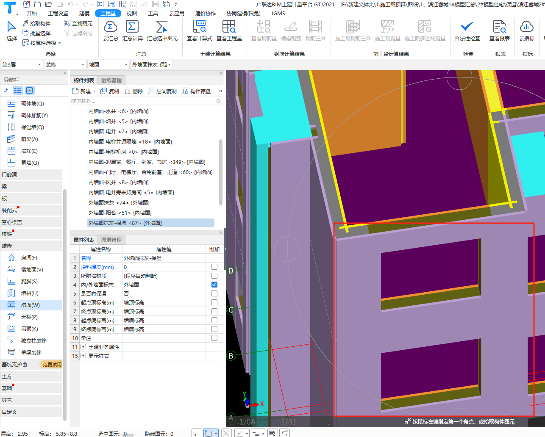Click 新建 new component icon

coord(75,91)
